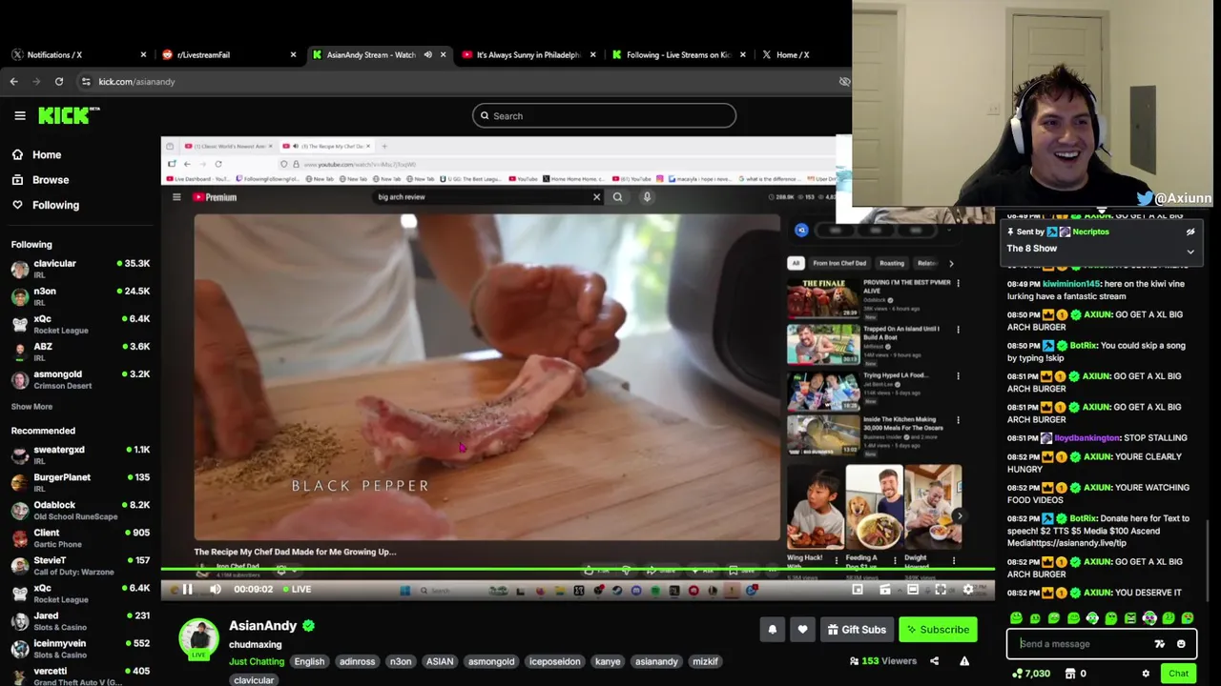Open chat identity badge icon
The height and width of the screenshot is (686, 1221).
(1160, 644)
